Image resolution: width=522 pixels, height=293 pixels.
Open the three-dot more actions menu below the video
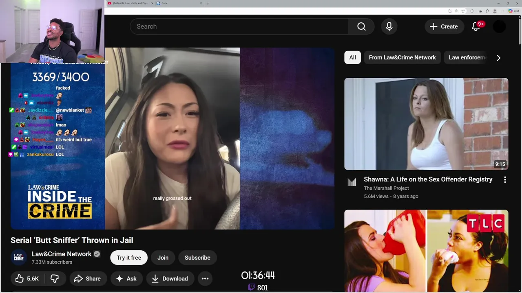205,279
